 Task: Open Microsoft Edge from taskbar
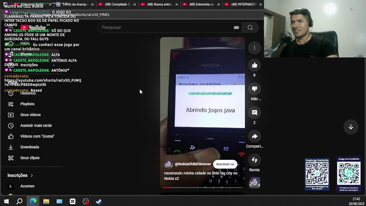coord(33,201)
